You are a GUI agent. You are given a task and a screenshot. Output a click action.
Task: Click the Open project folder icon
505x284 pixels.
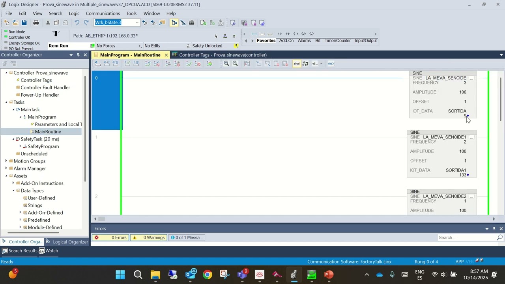[15, 22]
